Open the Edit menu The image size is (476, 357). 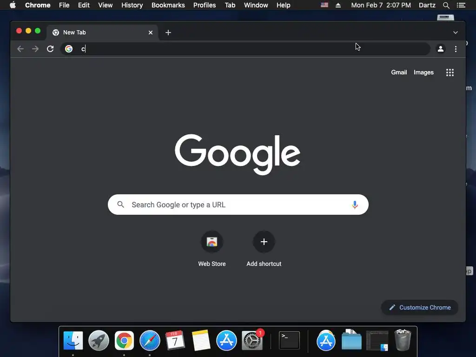click(x=84, y=5)
